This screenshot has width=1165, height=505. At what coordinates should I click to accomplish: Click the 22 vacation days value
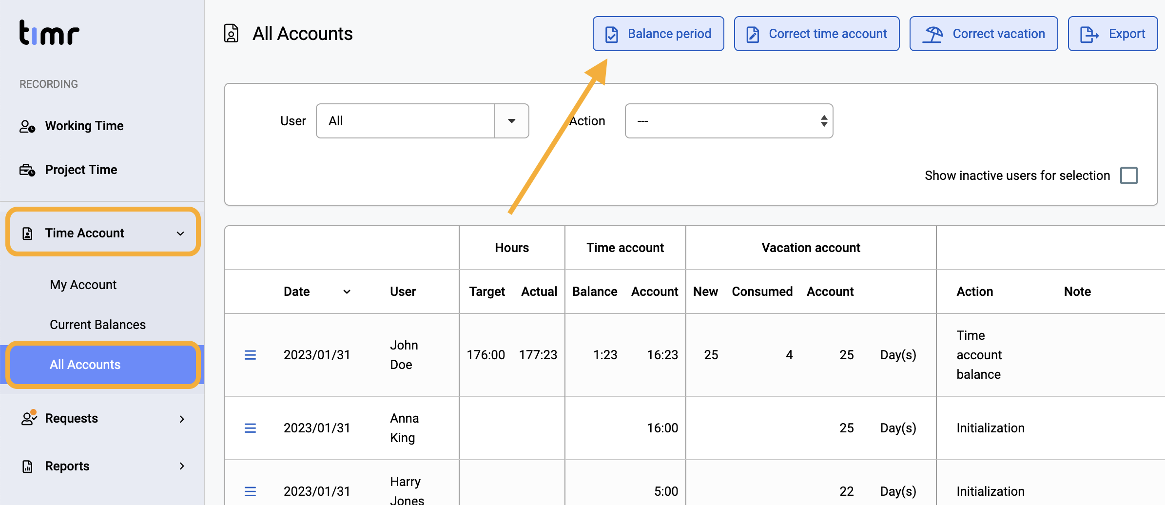coord(847,491)
